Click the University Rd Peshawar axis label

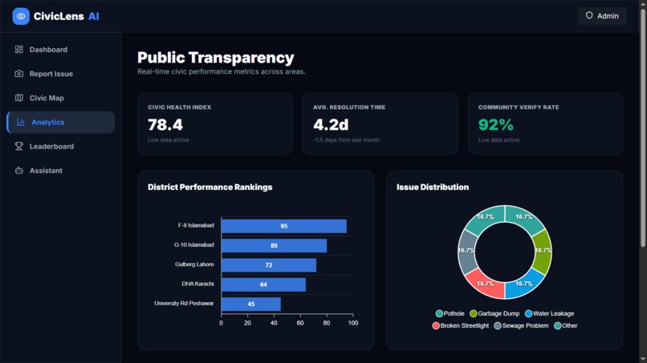[184, 303]
